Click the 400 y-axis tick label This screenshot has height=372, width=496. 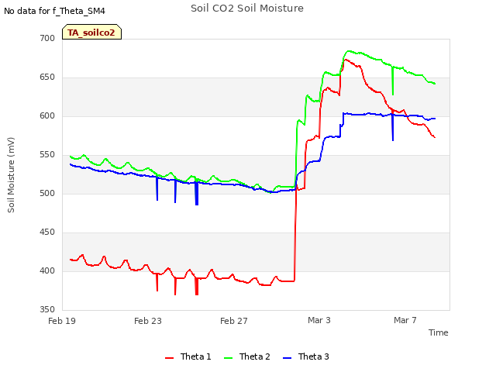(47, 270)
